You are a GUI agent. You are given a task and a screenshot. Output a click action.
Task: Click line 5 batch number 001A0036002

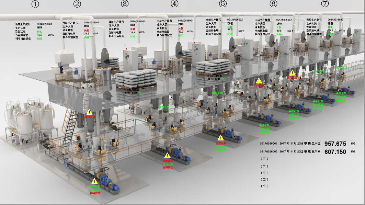pos(235,20)
